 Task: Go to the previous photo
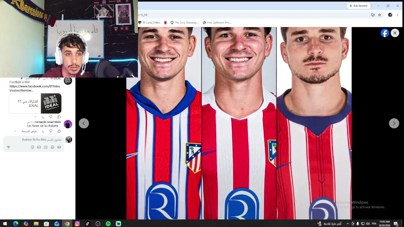(84, 123)
